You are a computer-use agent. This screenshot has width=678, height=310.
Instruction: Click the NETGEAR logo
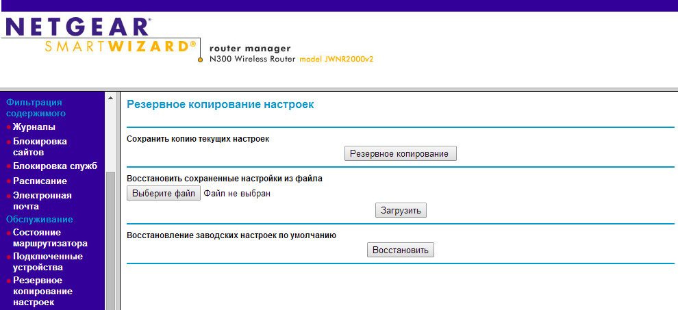tap(78, 27)
